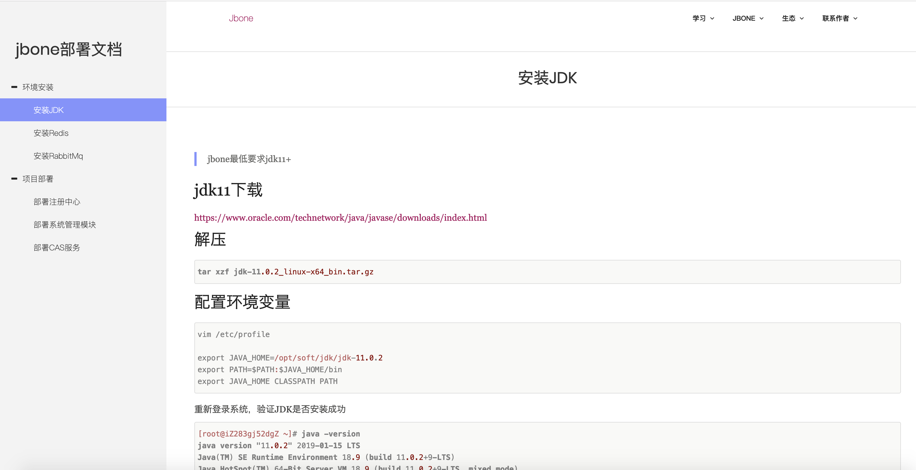Open the 安装RabbitMq sidebar item

point(58,156)
